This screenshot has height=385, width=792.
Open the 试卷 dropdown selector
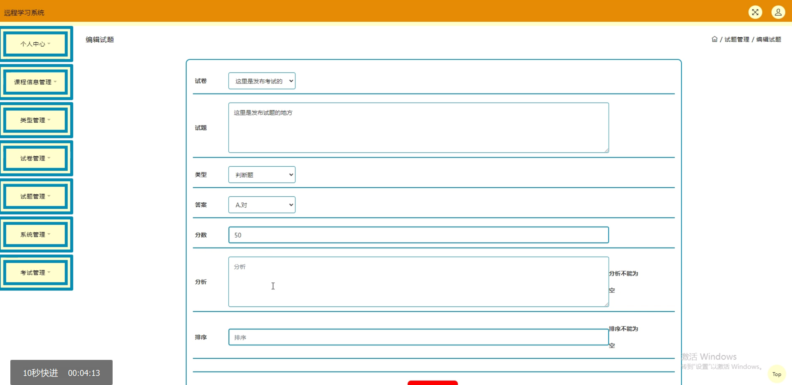262,81
